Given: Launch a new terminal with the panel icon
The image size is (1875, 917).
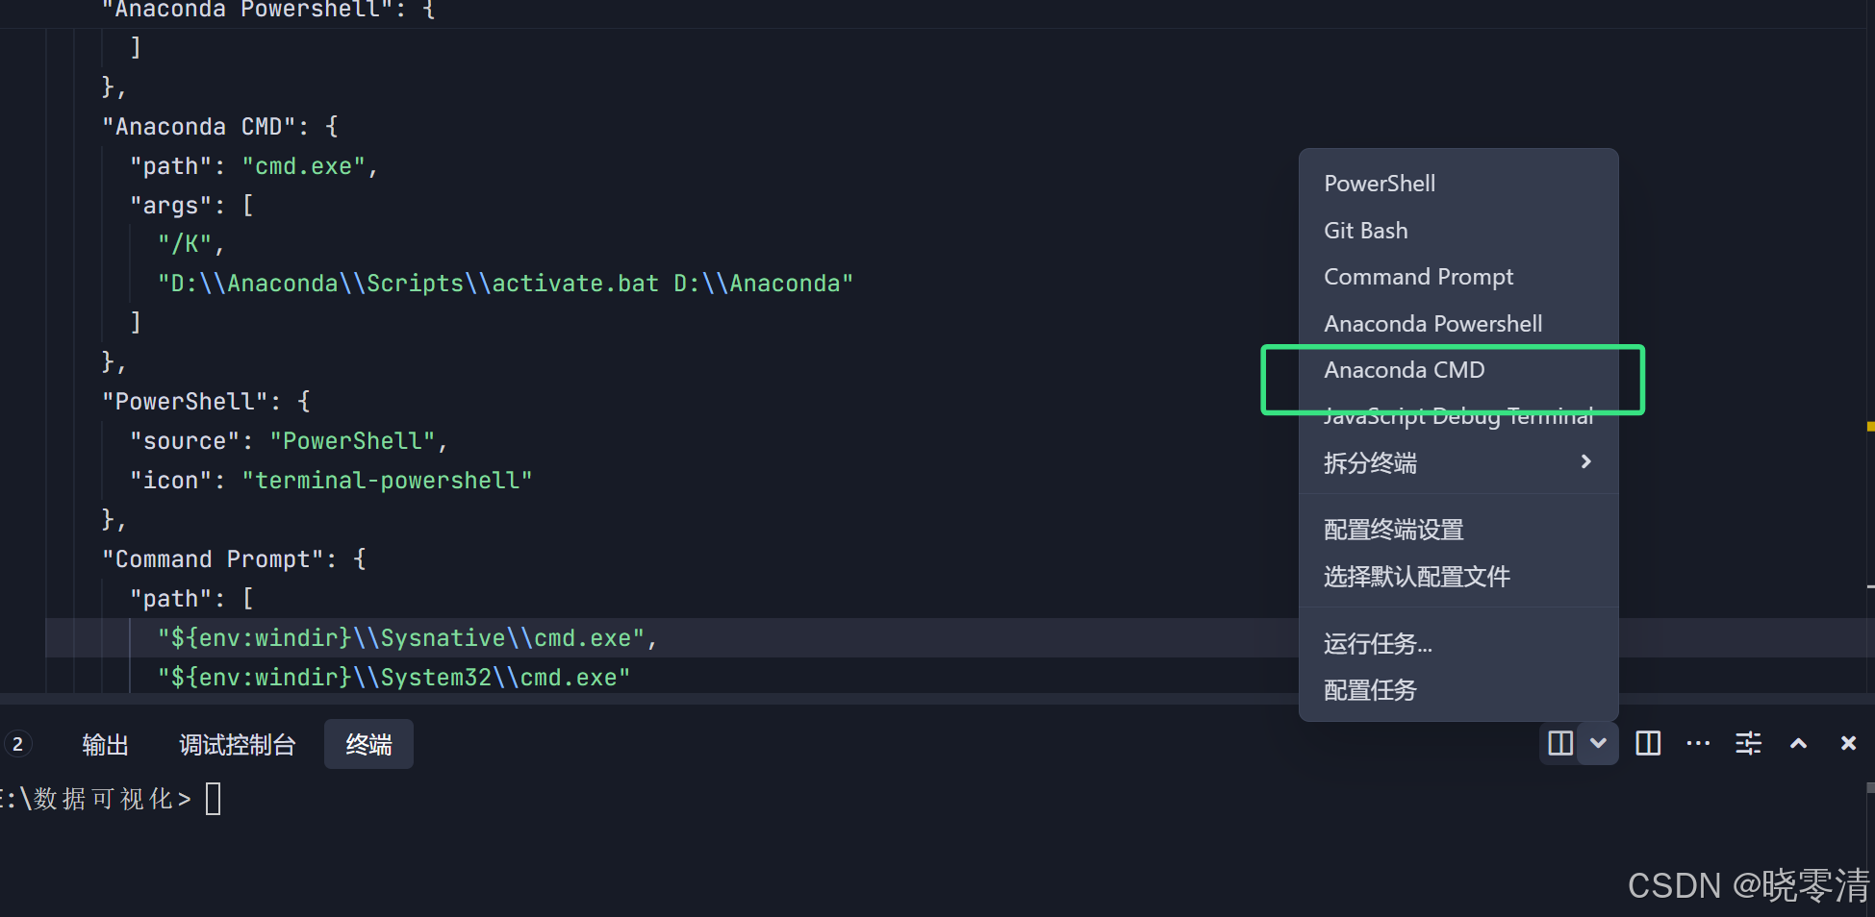Looking at the screenshot, I should tap(1559, 743).
